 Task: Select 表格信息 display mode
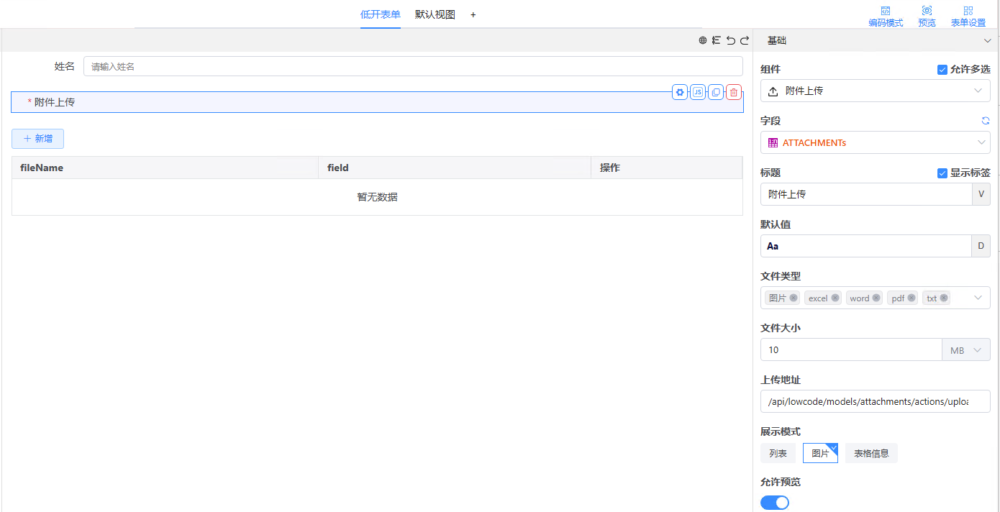[x=871, y=453]
